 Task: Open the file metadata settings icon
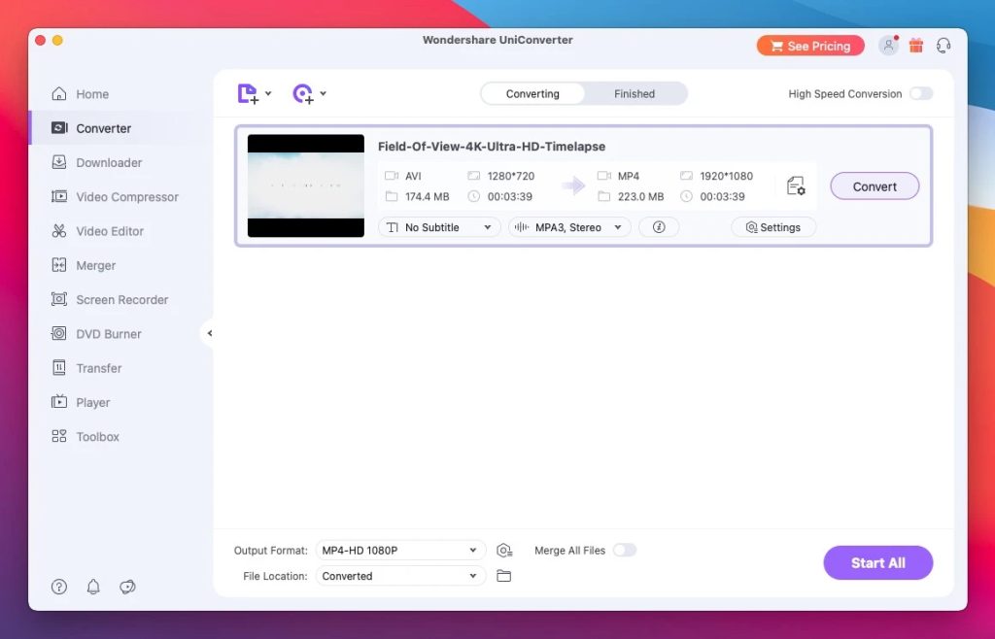tap(796, 185)
